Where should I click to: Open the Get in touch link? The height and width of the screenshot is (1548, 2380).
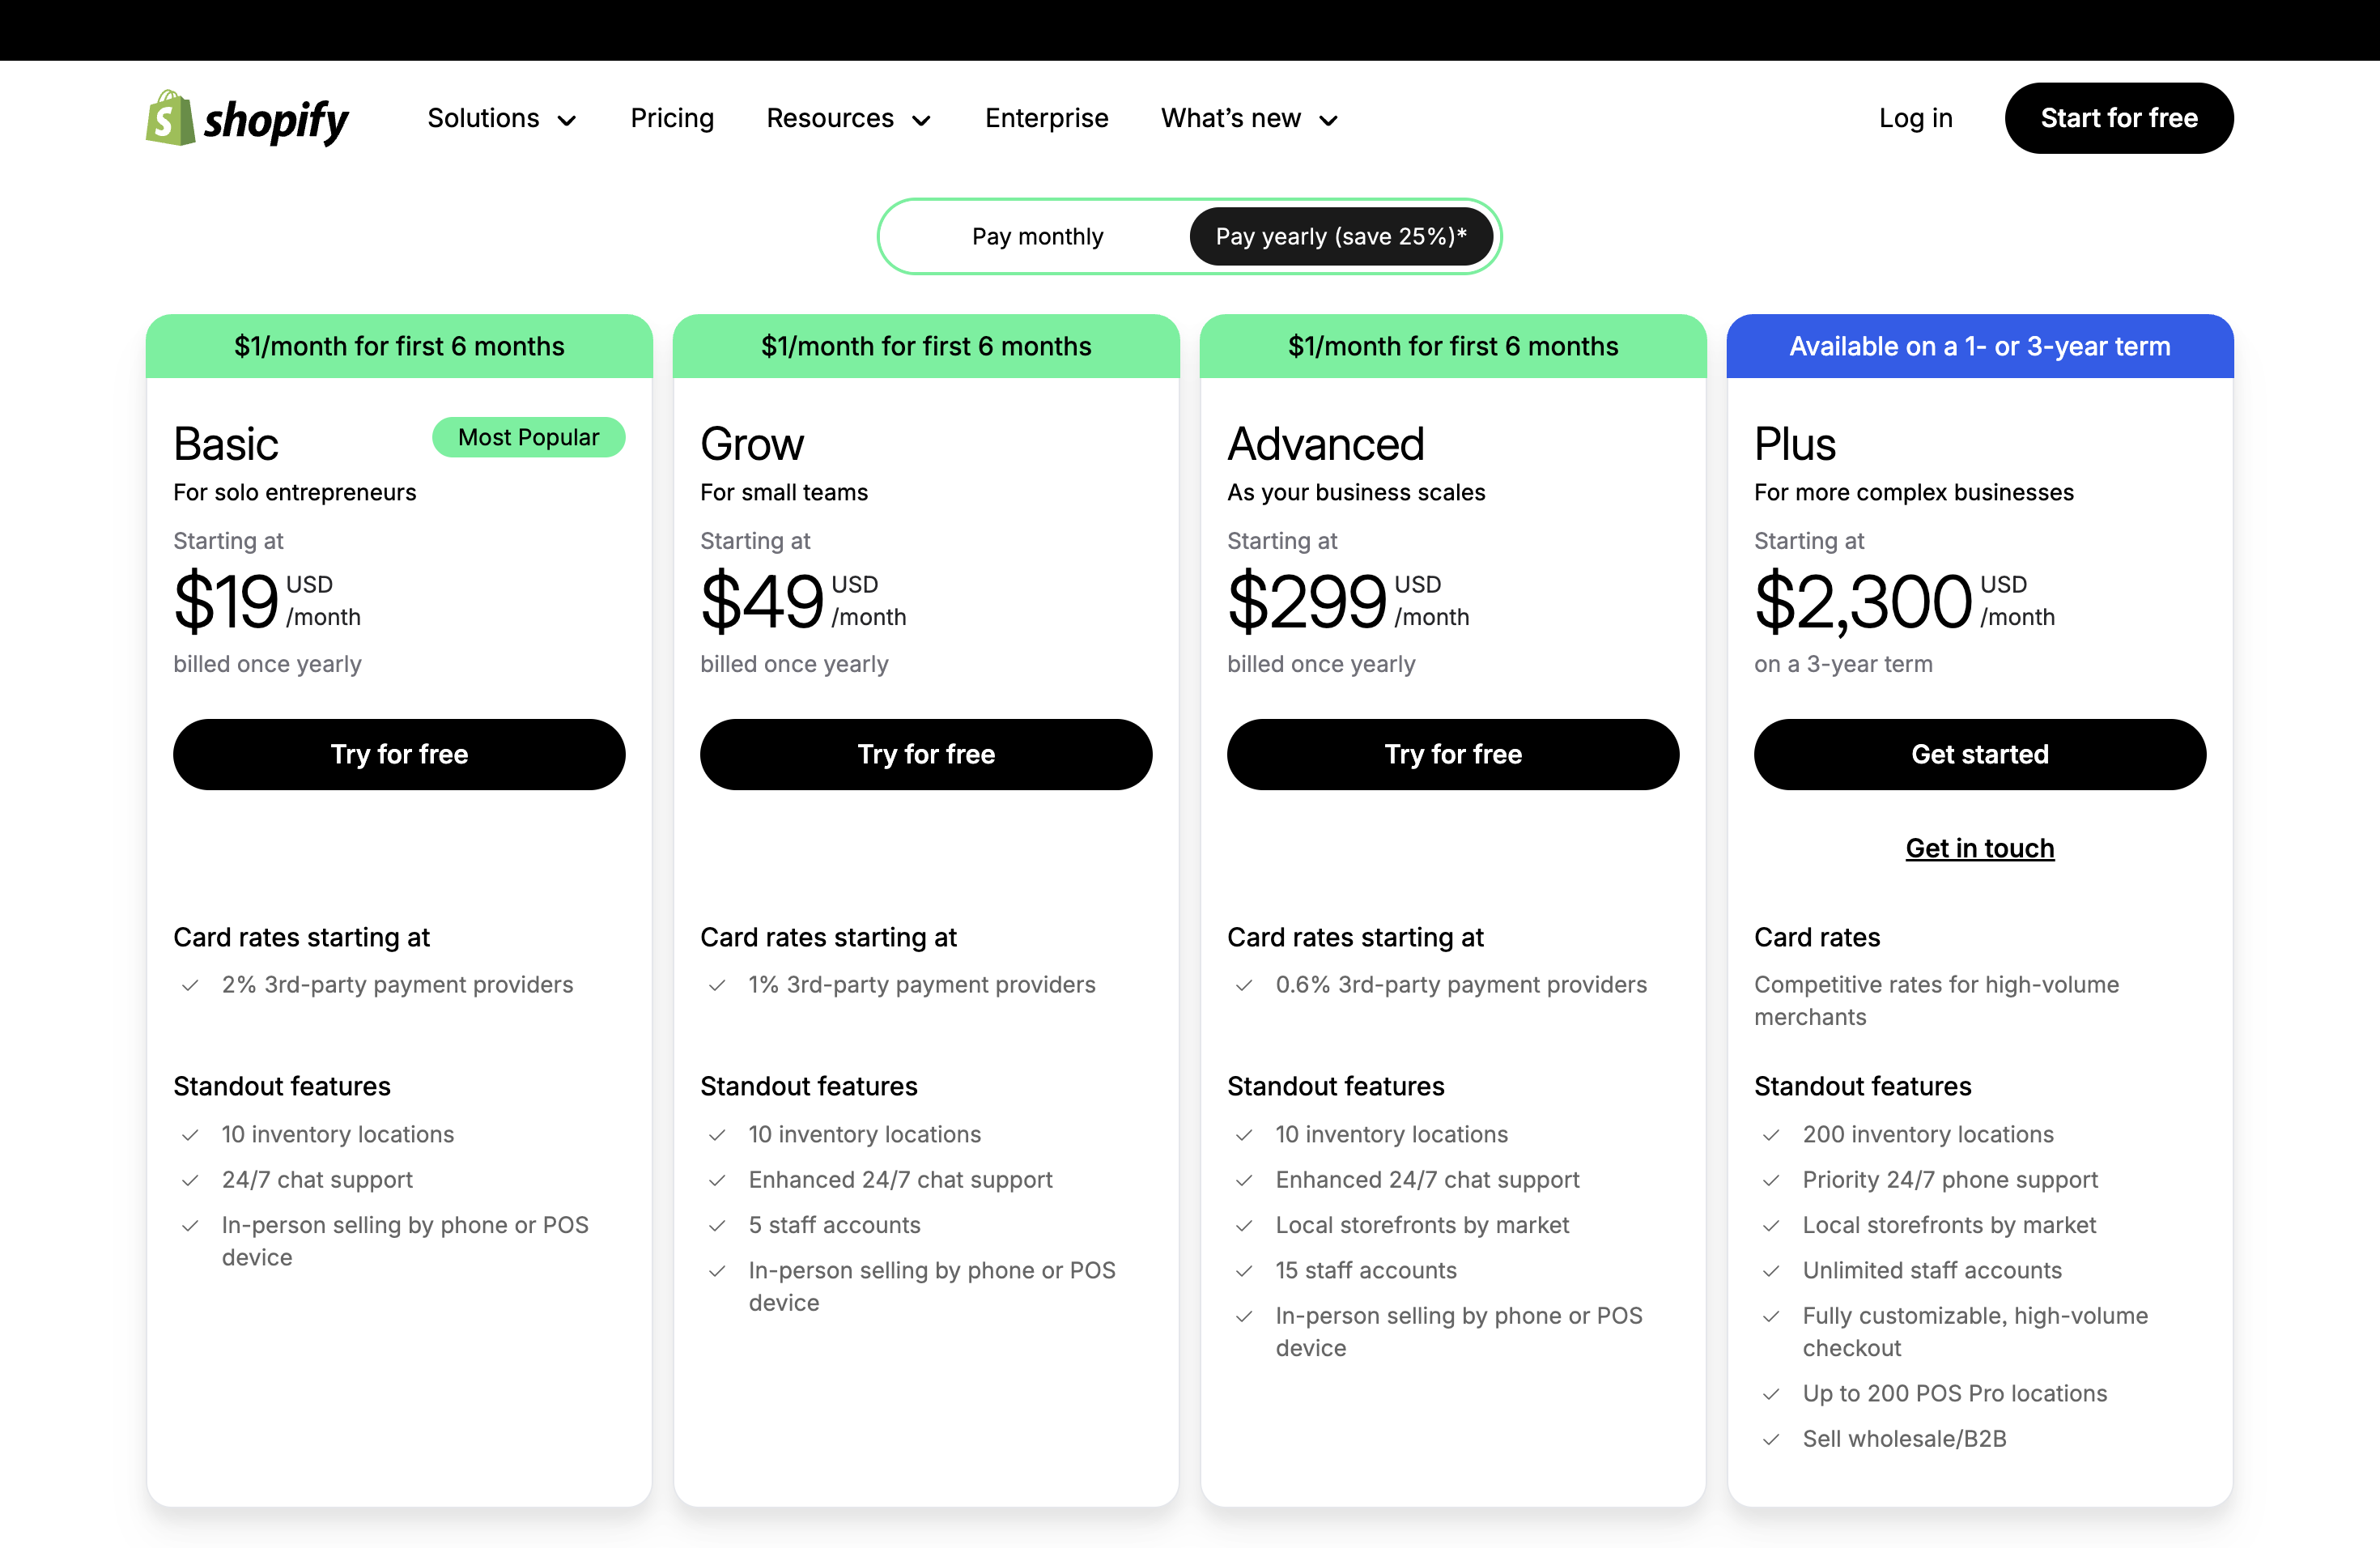[1980, 848]
